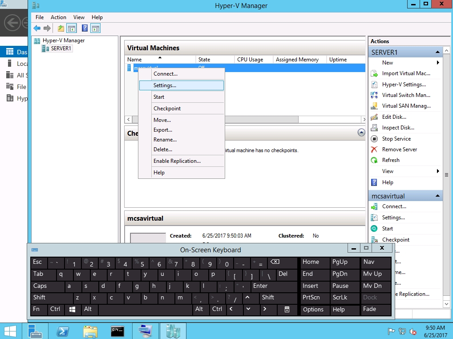Expand the View submenu in Actions
453x339 pixels.
click(438, 171)
